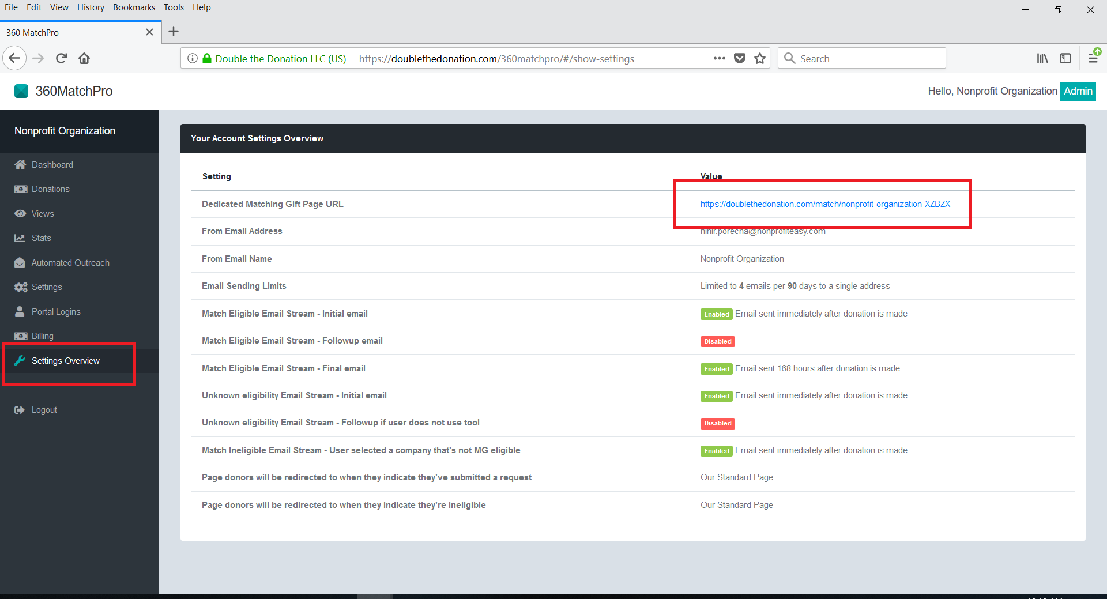The width and height of the screenshot is (1107, 599).
Task: Click the Donations money icon in sidebar
Action: [21, 189]
